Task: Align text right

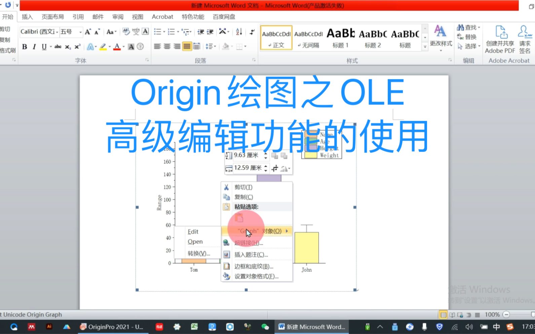Action: point(177,46)
